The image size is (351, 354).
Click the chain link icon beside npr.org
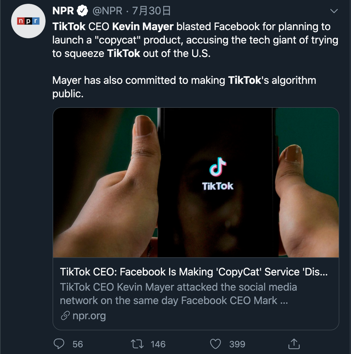pyautogui.click(x=65, y=316)
